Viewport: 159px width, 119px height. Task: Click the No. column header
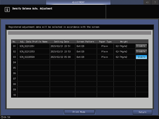point(14,42)
